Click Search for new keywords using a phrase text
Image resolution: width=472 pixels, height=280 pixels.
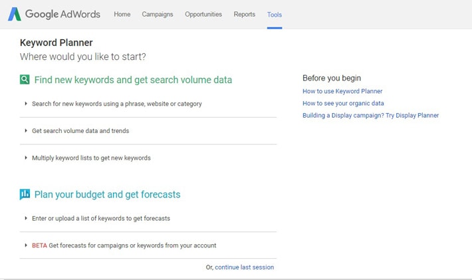pyautogui.click(x=117, y=104)
